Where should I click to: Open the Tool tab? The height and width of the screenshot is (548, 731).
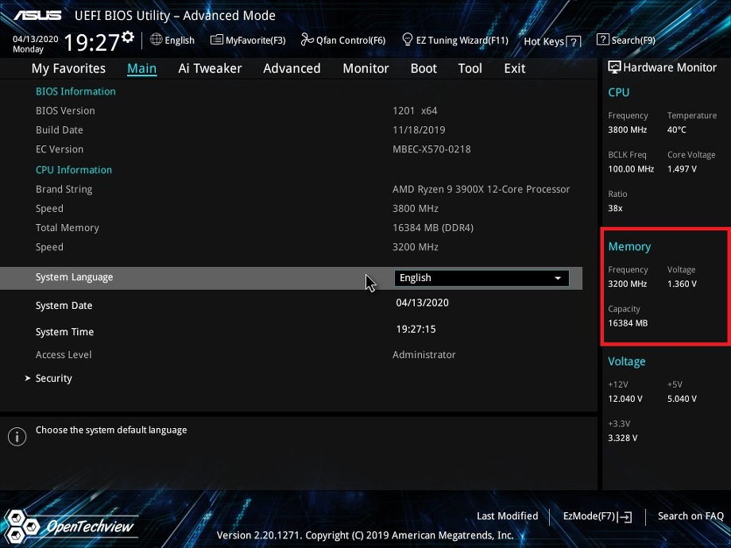pyautogui.click(x=470, y=68)
